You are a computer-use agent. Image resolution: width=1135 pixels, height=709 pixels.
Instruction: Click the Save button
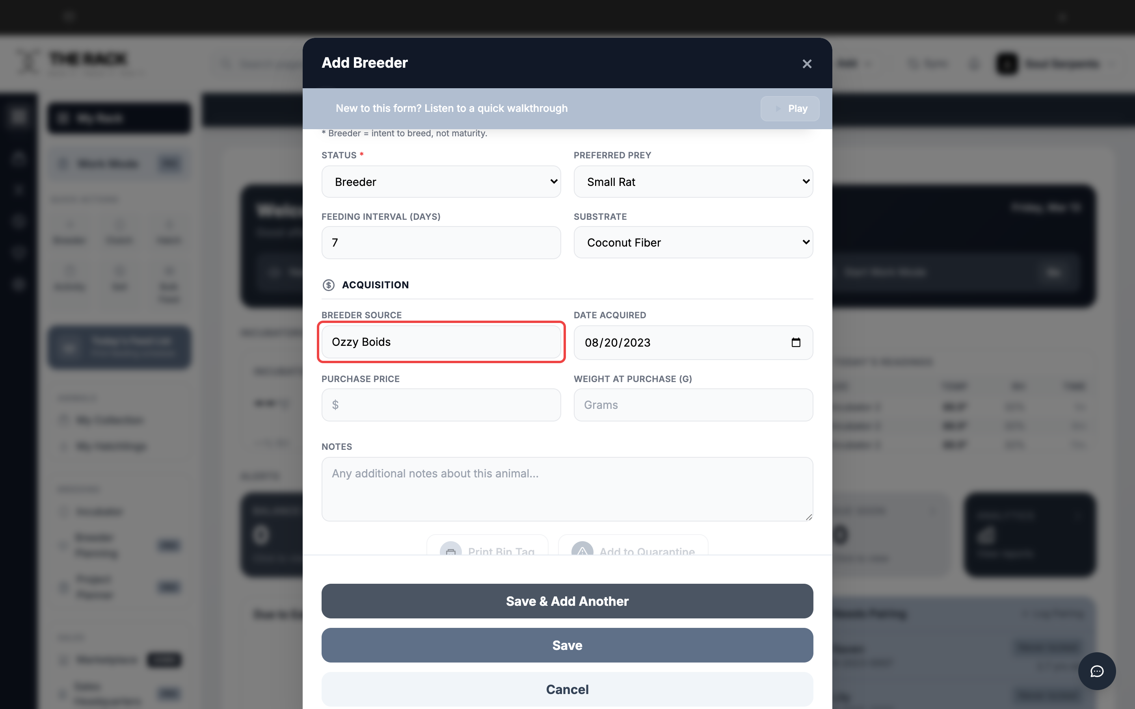[x=567, y=645]
